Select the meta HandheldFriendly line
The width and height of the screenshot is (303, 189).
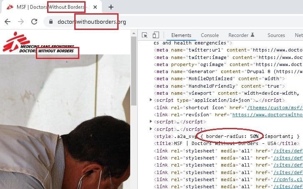[219, 86]
